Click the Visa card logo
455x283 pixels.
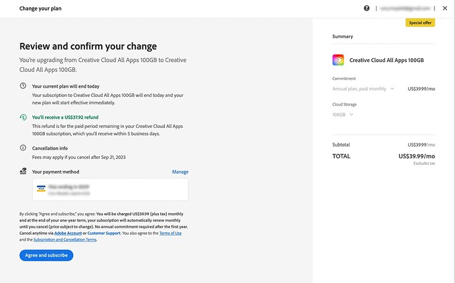[41, 189]
